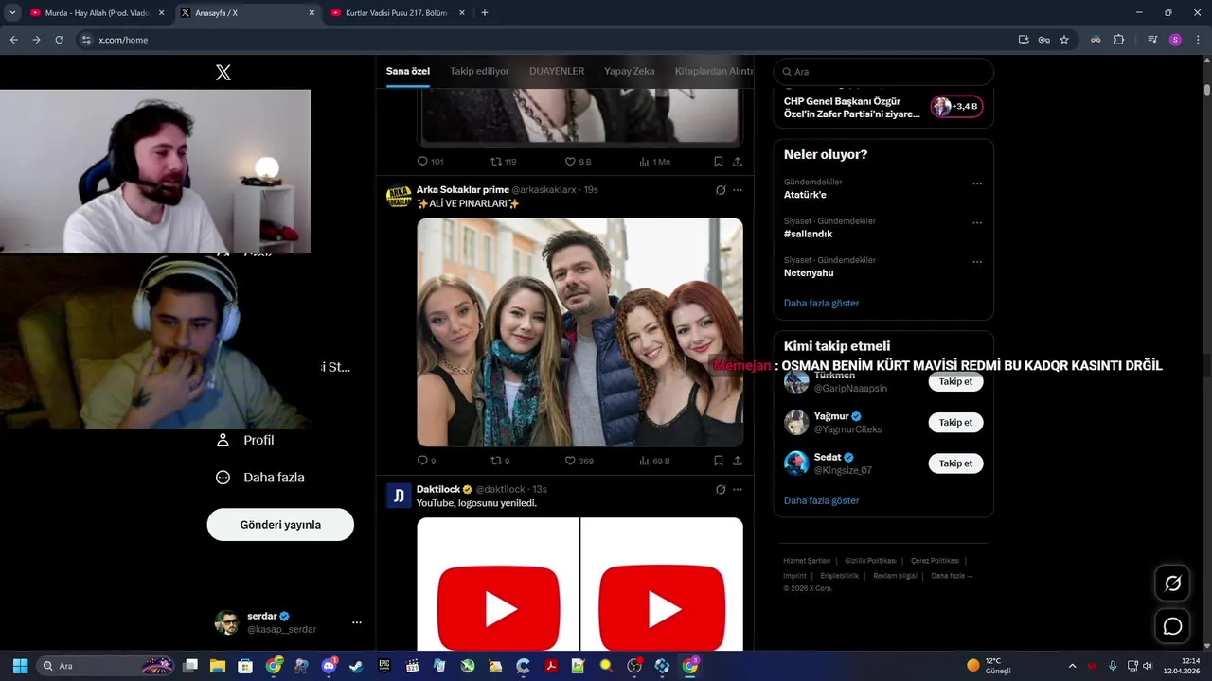Share the top post with 1 Mn views
The height and width of the screenshot is (681, 1212).
[x=738, y=162]
